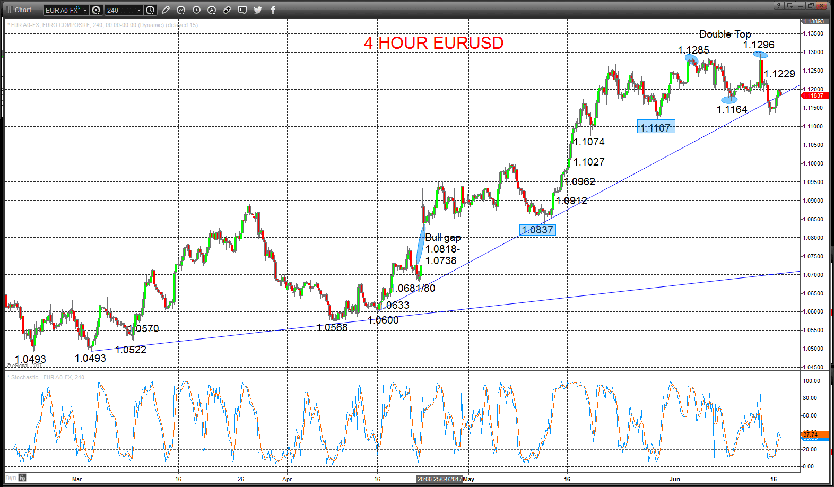
Task: Open the automated A circle icon menu
Action: (212, 10)
